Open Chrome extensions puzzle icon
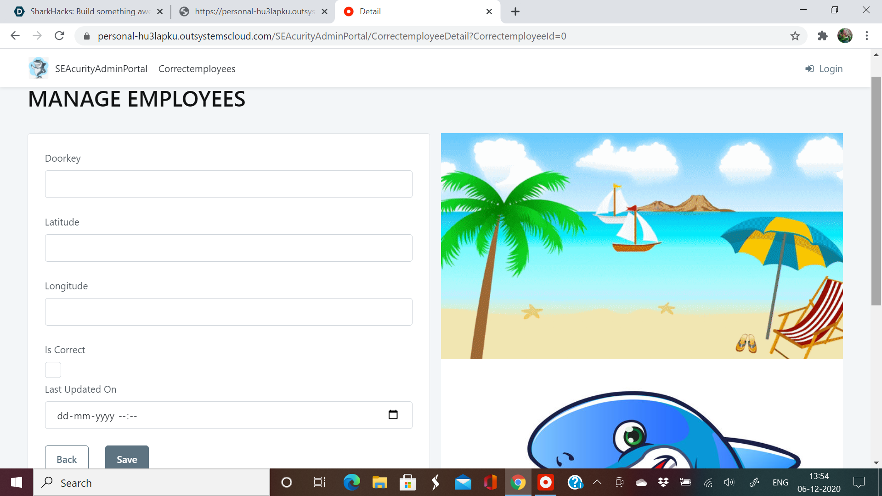Image resolution: width=882 pixels, height=496 pixels. (823, 36)
